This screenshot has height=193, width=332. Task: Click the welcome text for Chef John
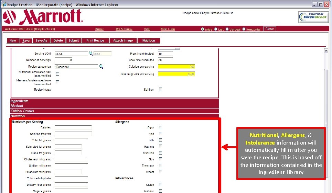pos(30,29)
